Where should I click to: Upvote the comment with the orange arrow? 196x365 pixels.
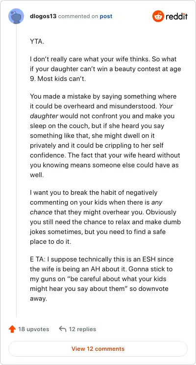click(x=12, y=329)
